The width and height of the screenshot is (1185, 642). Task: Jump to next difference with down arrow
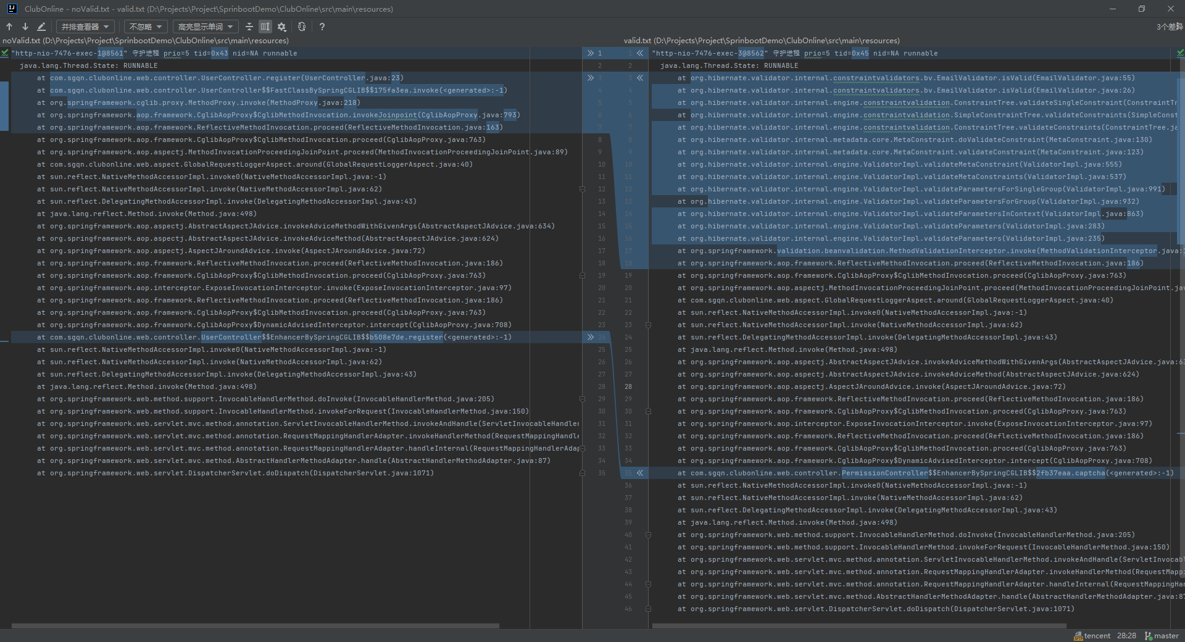25,27
